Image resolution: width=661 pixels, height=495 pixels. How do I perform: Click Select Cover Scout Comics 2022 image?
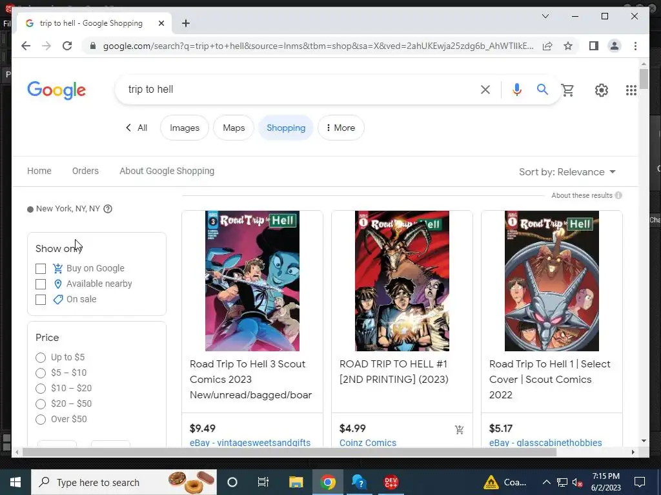click(551, 281)
